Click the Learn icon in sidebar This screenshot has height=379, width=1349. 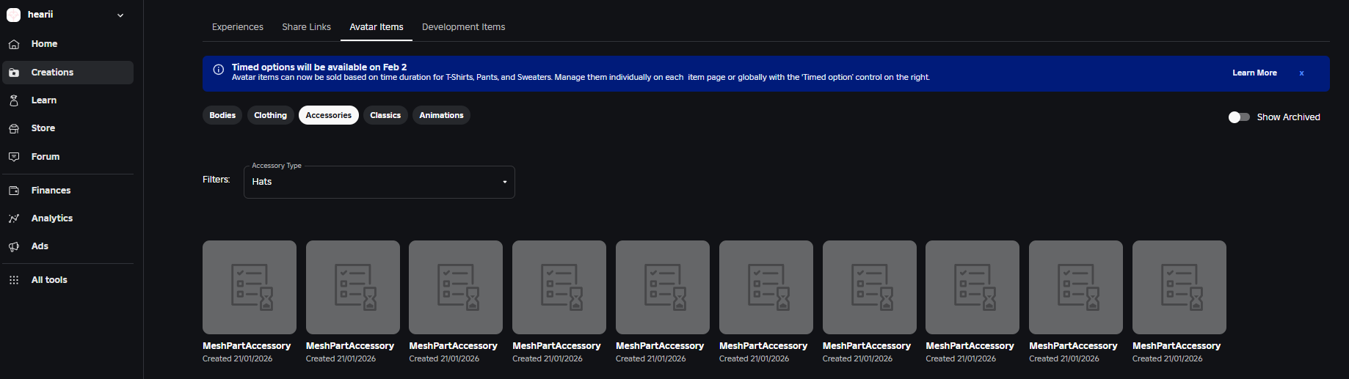click(14, 100)
